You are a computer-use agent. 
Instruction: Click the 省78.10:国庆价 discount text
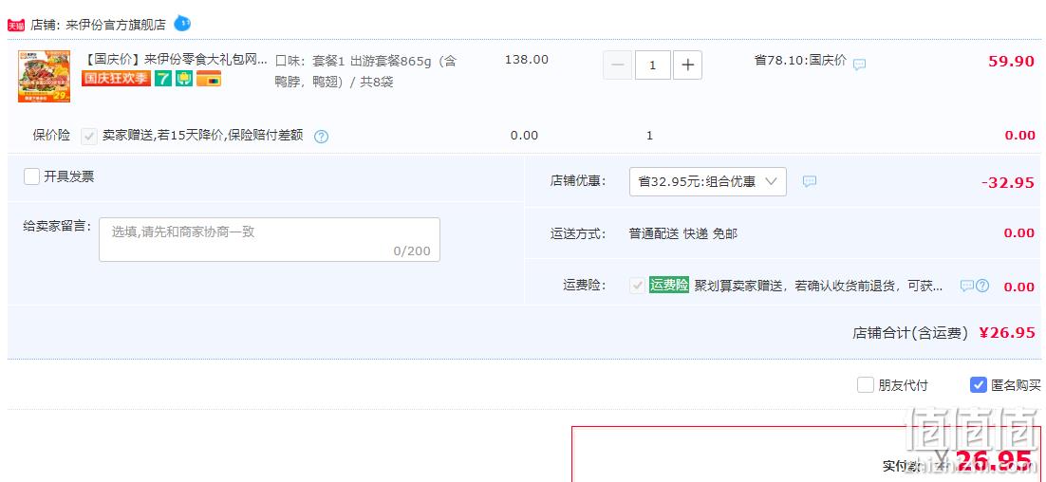[800, 61]
